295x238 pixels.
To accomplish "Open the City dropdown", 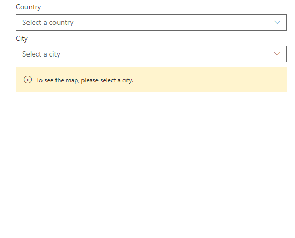I will tap(151, 54).
